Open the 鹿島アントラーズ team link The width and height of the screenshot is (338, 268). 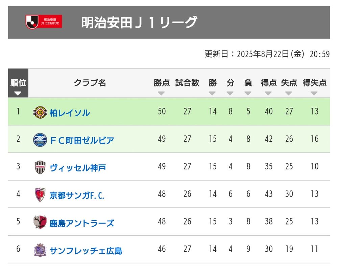(82, 223)
